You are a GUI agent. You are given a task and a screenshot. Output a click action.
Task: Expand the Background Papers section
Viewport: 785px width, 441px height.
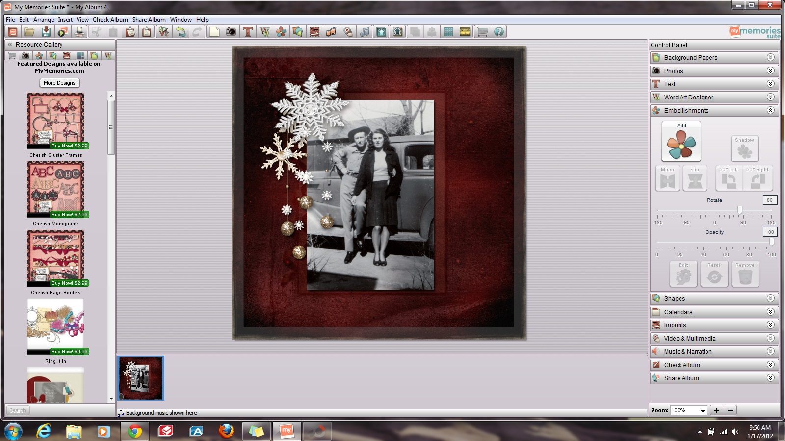coord(770,57)
